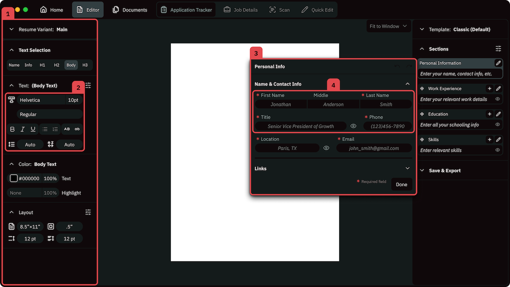This screenshot has width=510, height=287.
Task: Click the black text color swatch
Action: tap(14, 179)
